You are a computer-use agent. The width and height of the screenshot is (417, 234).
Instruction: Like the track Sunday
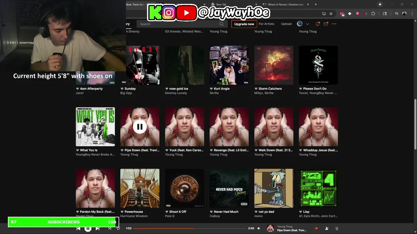tap(122, 89)
